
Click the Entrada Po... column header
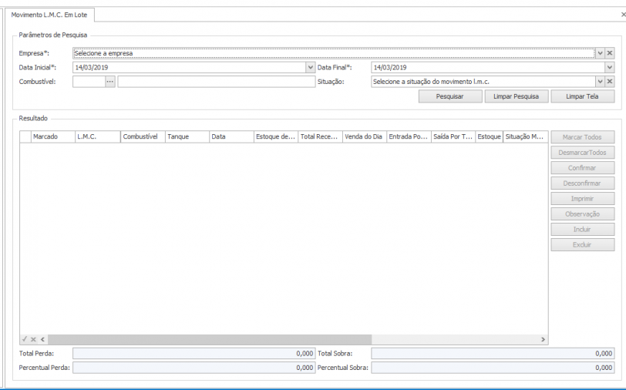pyautogui.click(x=409, y=136)
